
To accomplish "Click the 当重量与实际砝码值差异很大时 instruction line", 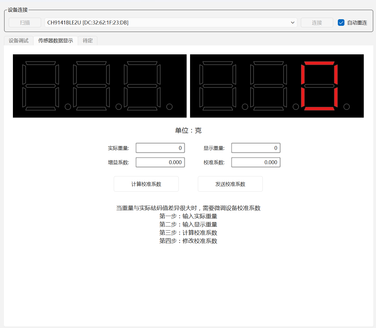I will [188, 208].
